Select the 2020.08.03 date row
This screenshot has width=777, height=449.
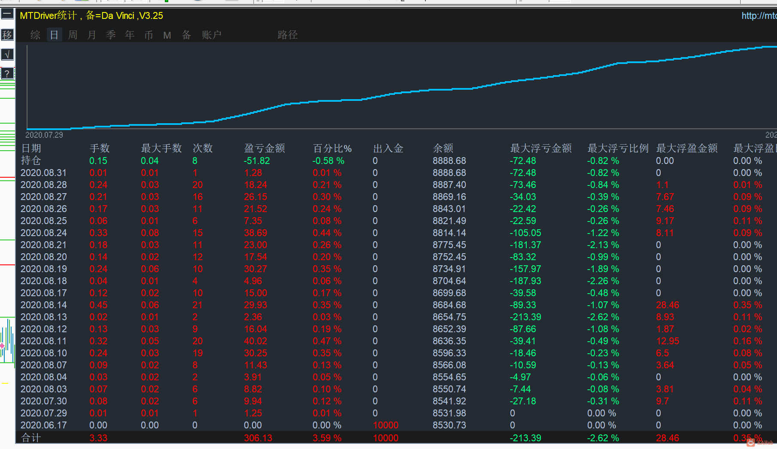point(44,389)
